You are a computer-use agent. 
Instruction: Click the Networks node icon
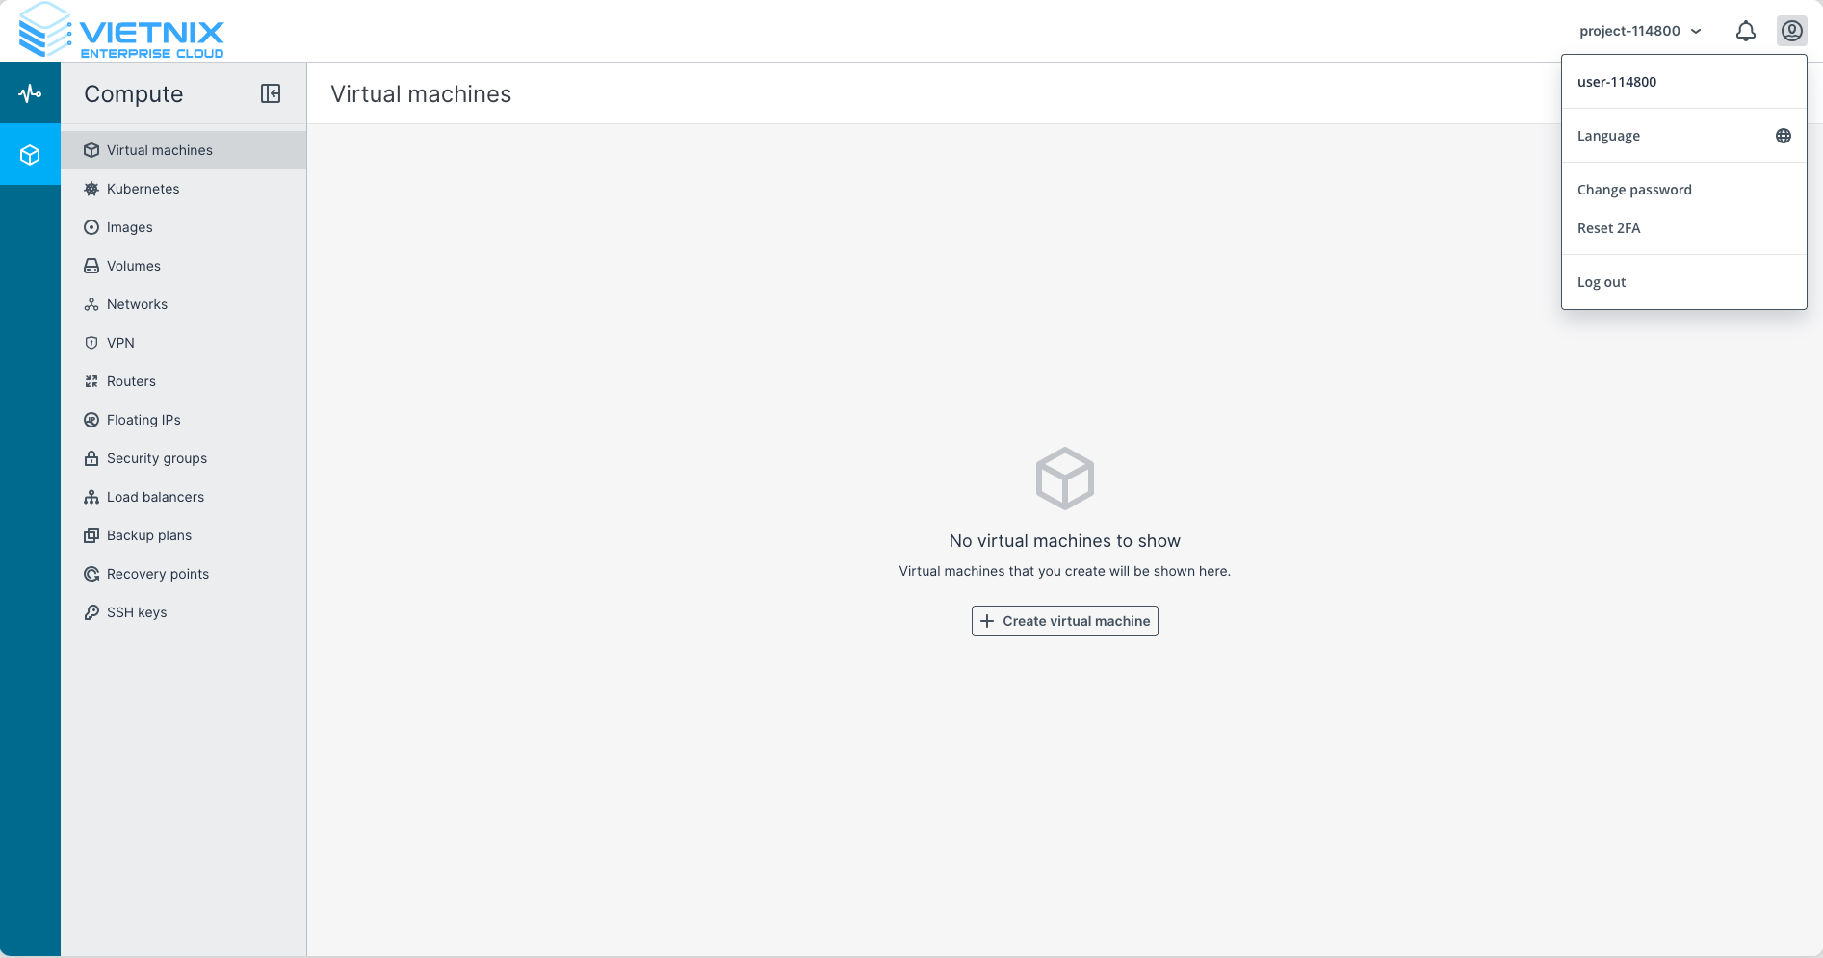pos(91,304)
